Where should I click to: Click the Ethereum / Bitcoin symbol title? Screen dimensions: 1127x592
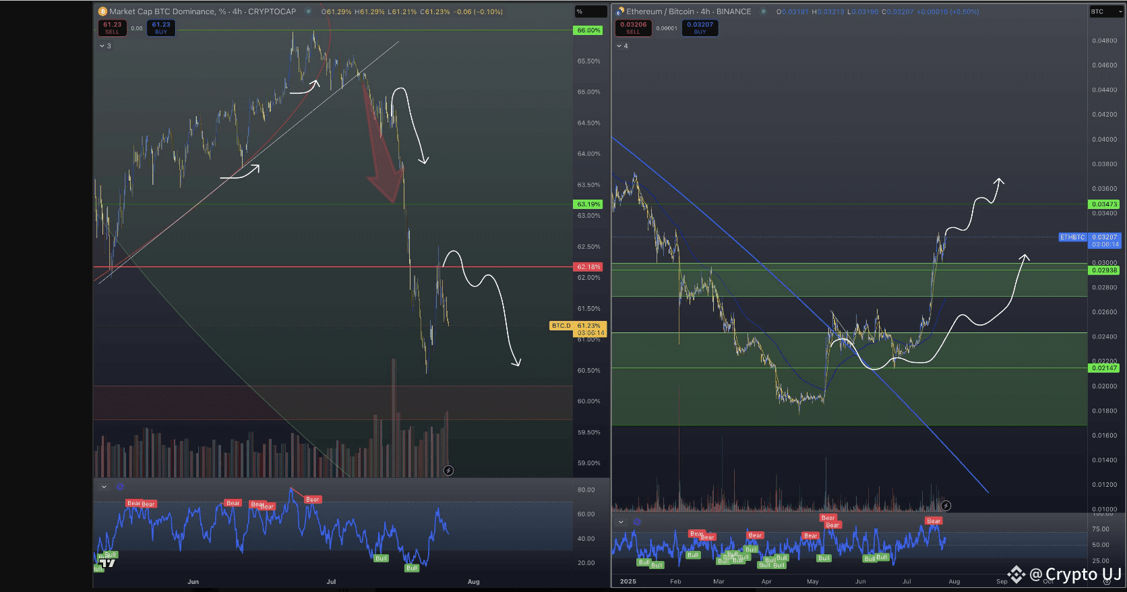click(688, 11)
